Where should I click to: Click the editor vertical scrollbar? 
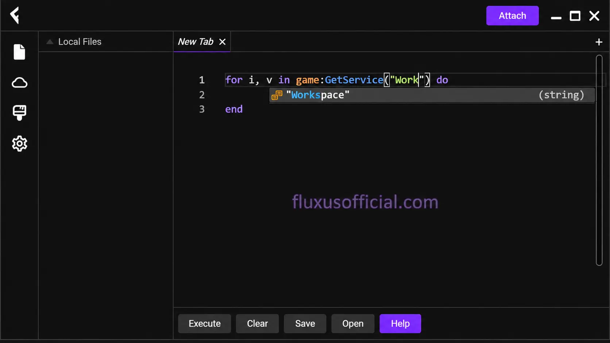(599, 160)
